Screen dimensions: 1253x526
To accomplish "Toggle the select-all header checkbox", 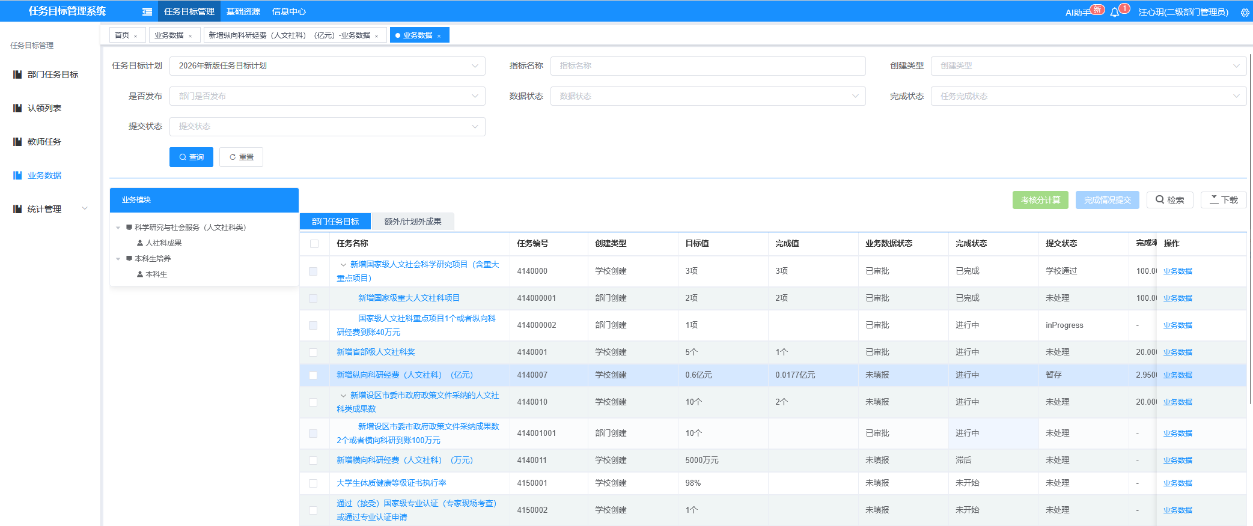I will (x=314, y=244).
